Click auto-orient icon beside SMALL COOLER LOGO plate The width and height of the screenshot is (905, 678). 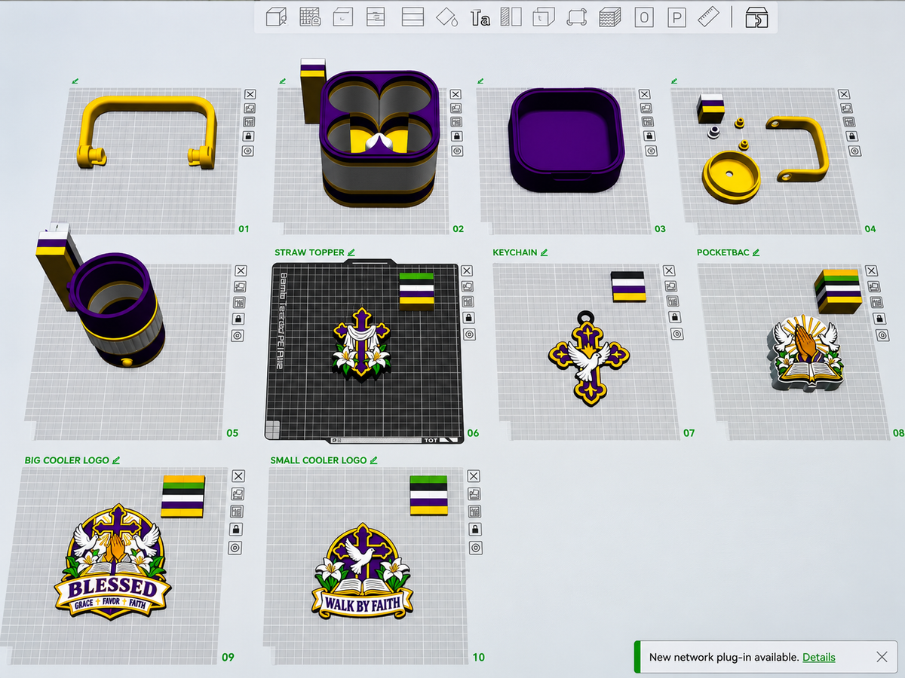click(474, 494)
